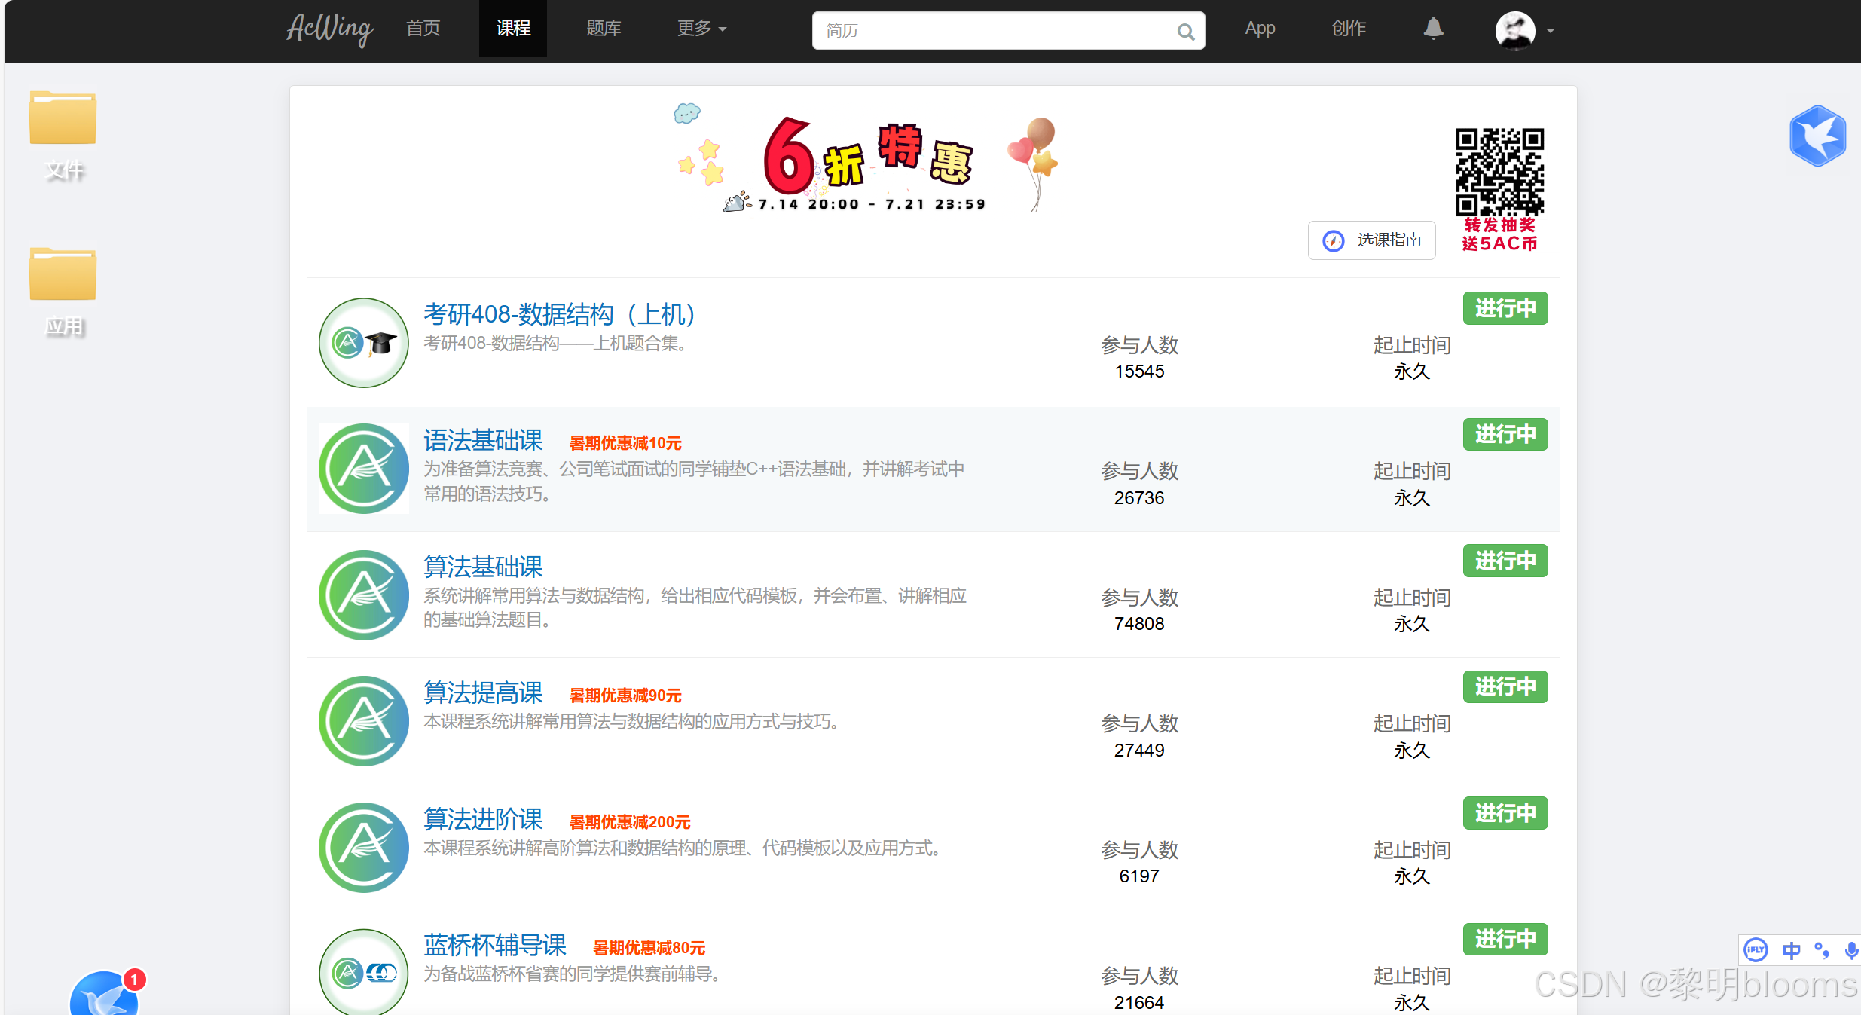This screenshot has height=1015, width=1861.
Task: Toggle the 中 Chinese input mode icon
Action: tap(1791, 951)
